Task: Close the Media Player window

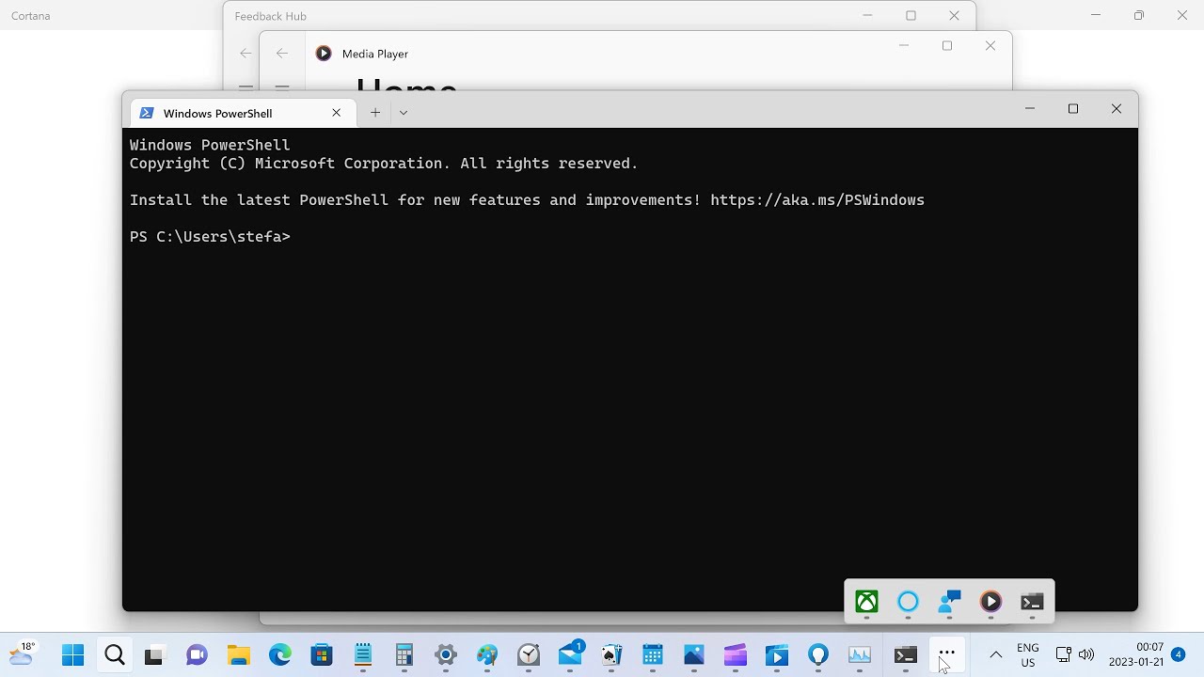Action: pyautogui.click(x=990, y=45)
